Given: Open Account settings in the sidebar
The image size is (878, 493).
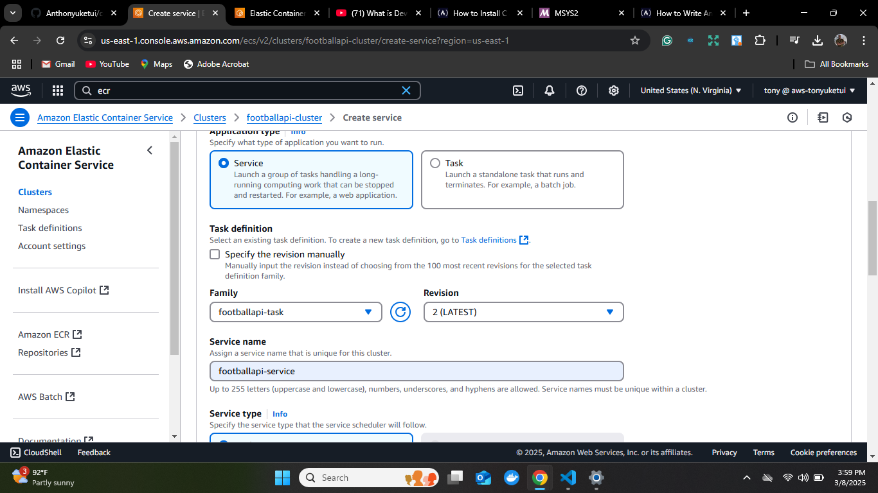Looking at the screenshot, I should [51, 246].
